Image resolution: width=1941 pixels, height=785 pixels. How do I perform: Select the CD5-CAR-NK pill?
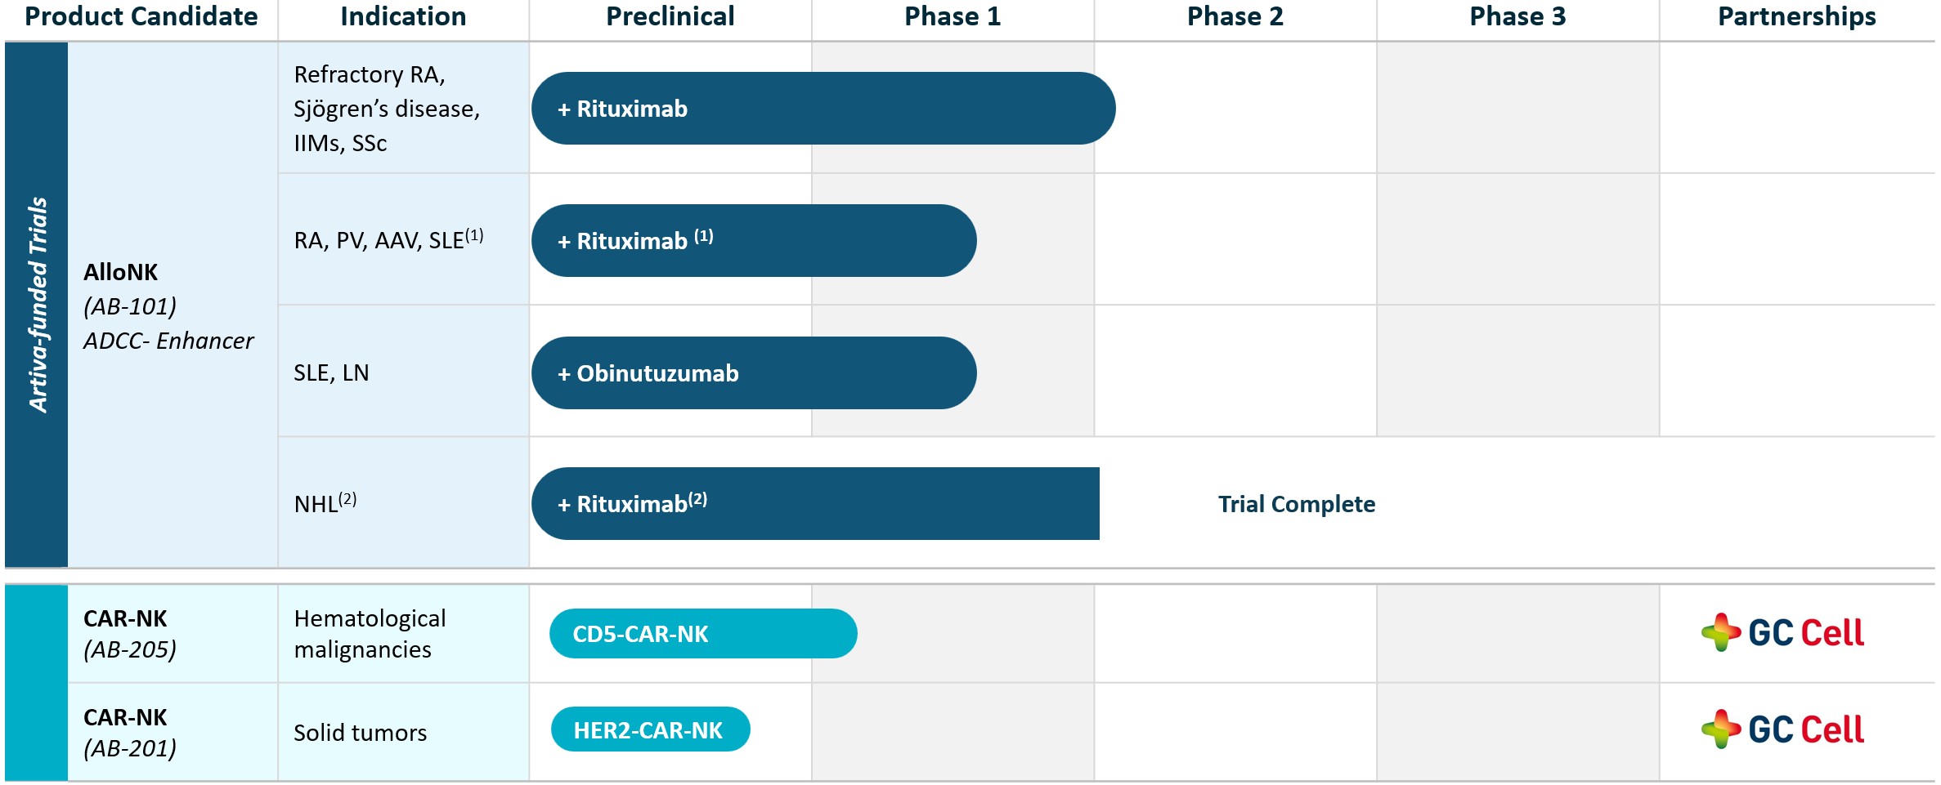[x=702, y=634]
